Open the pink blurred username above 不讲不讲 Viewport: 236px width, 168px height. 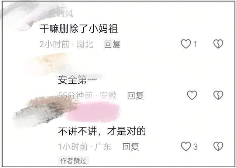(x=93, y=112)
